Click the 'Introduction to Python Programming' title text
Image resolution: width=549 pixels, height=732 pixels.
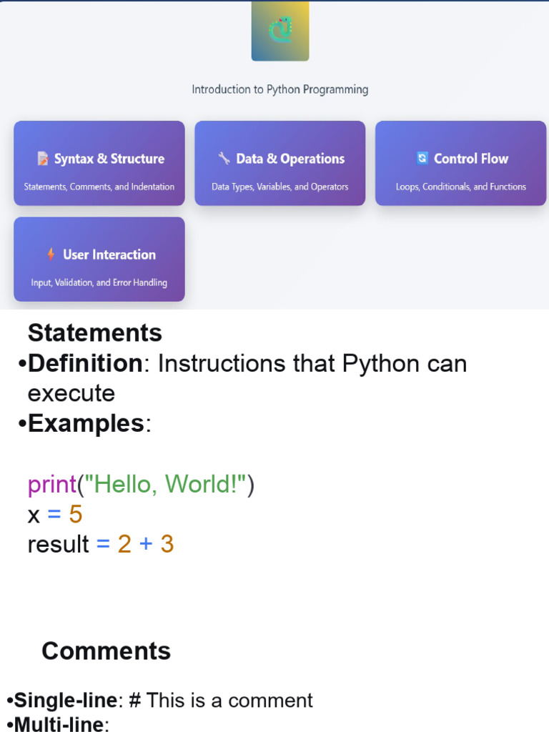280,89
